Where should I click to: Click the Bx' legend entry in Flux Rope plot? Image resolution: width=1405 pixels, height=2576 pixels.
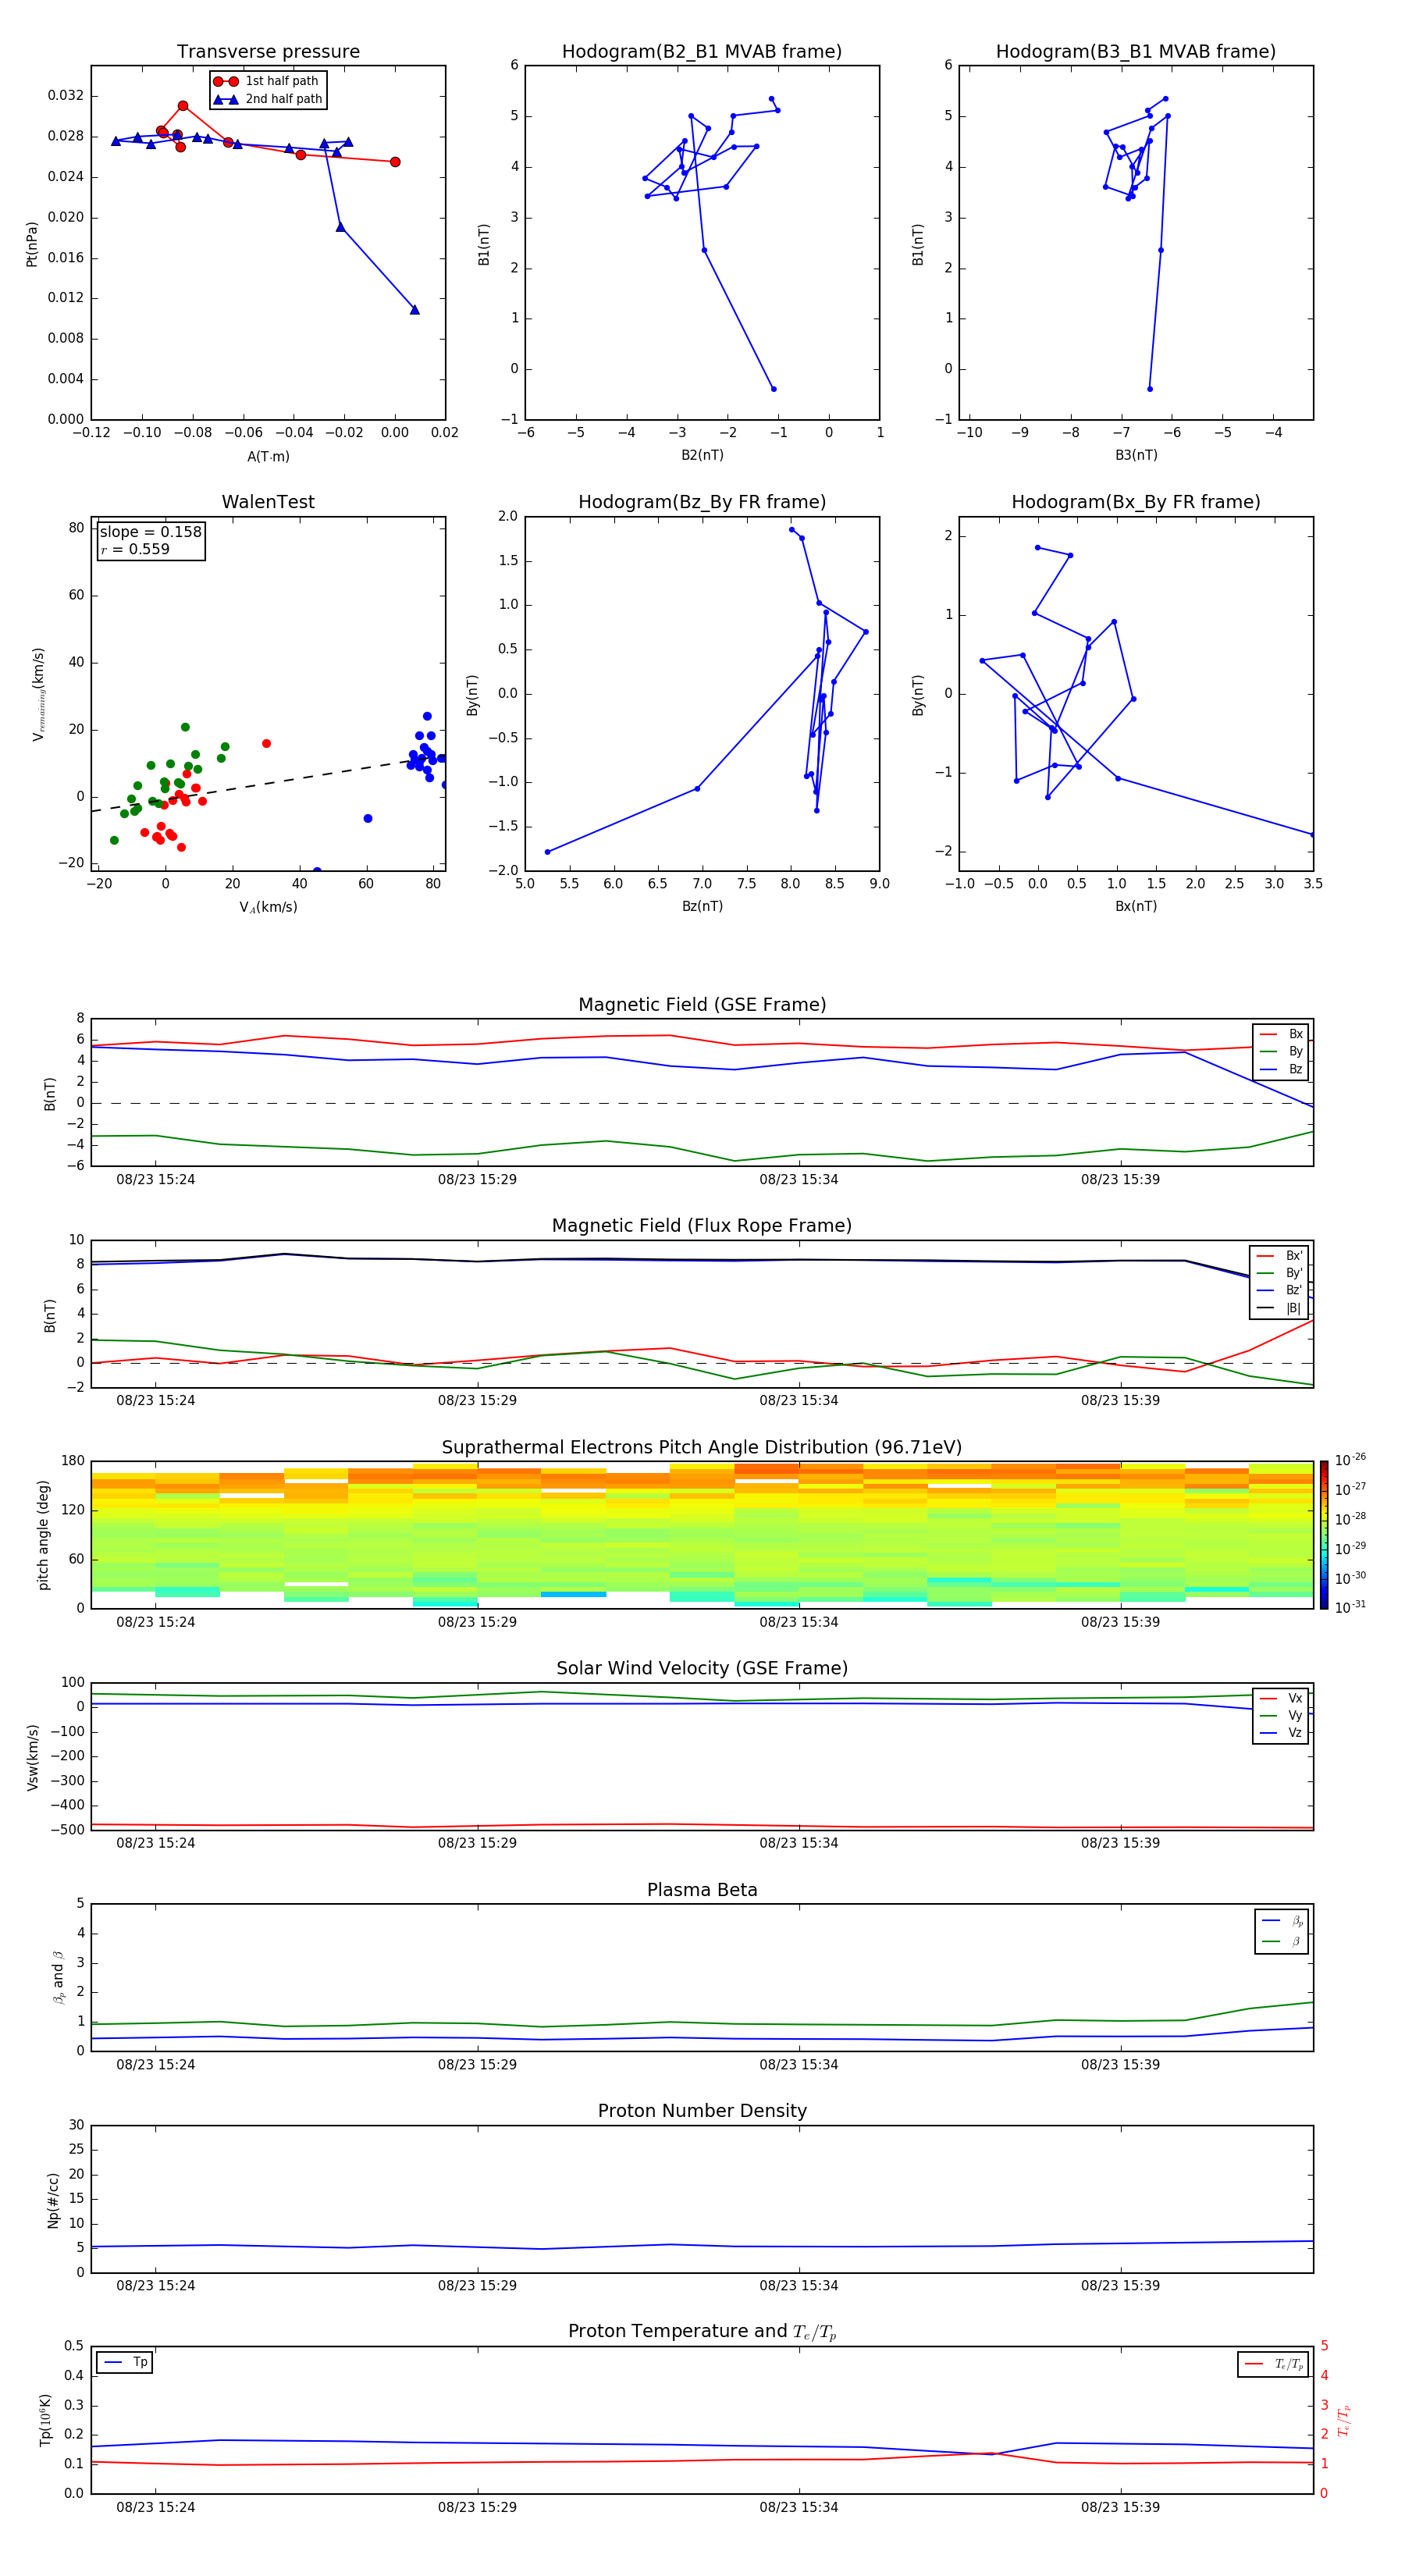click(1279, 1256)
